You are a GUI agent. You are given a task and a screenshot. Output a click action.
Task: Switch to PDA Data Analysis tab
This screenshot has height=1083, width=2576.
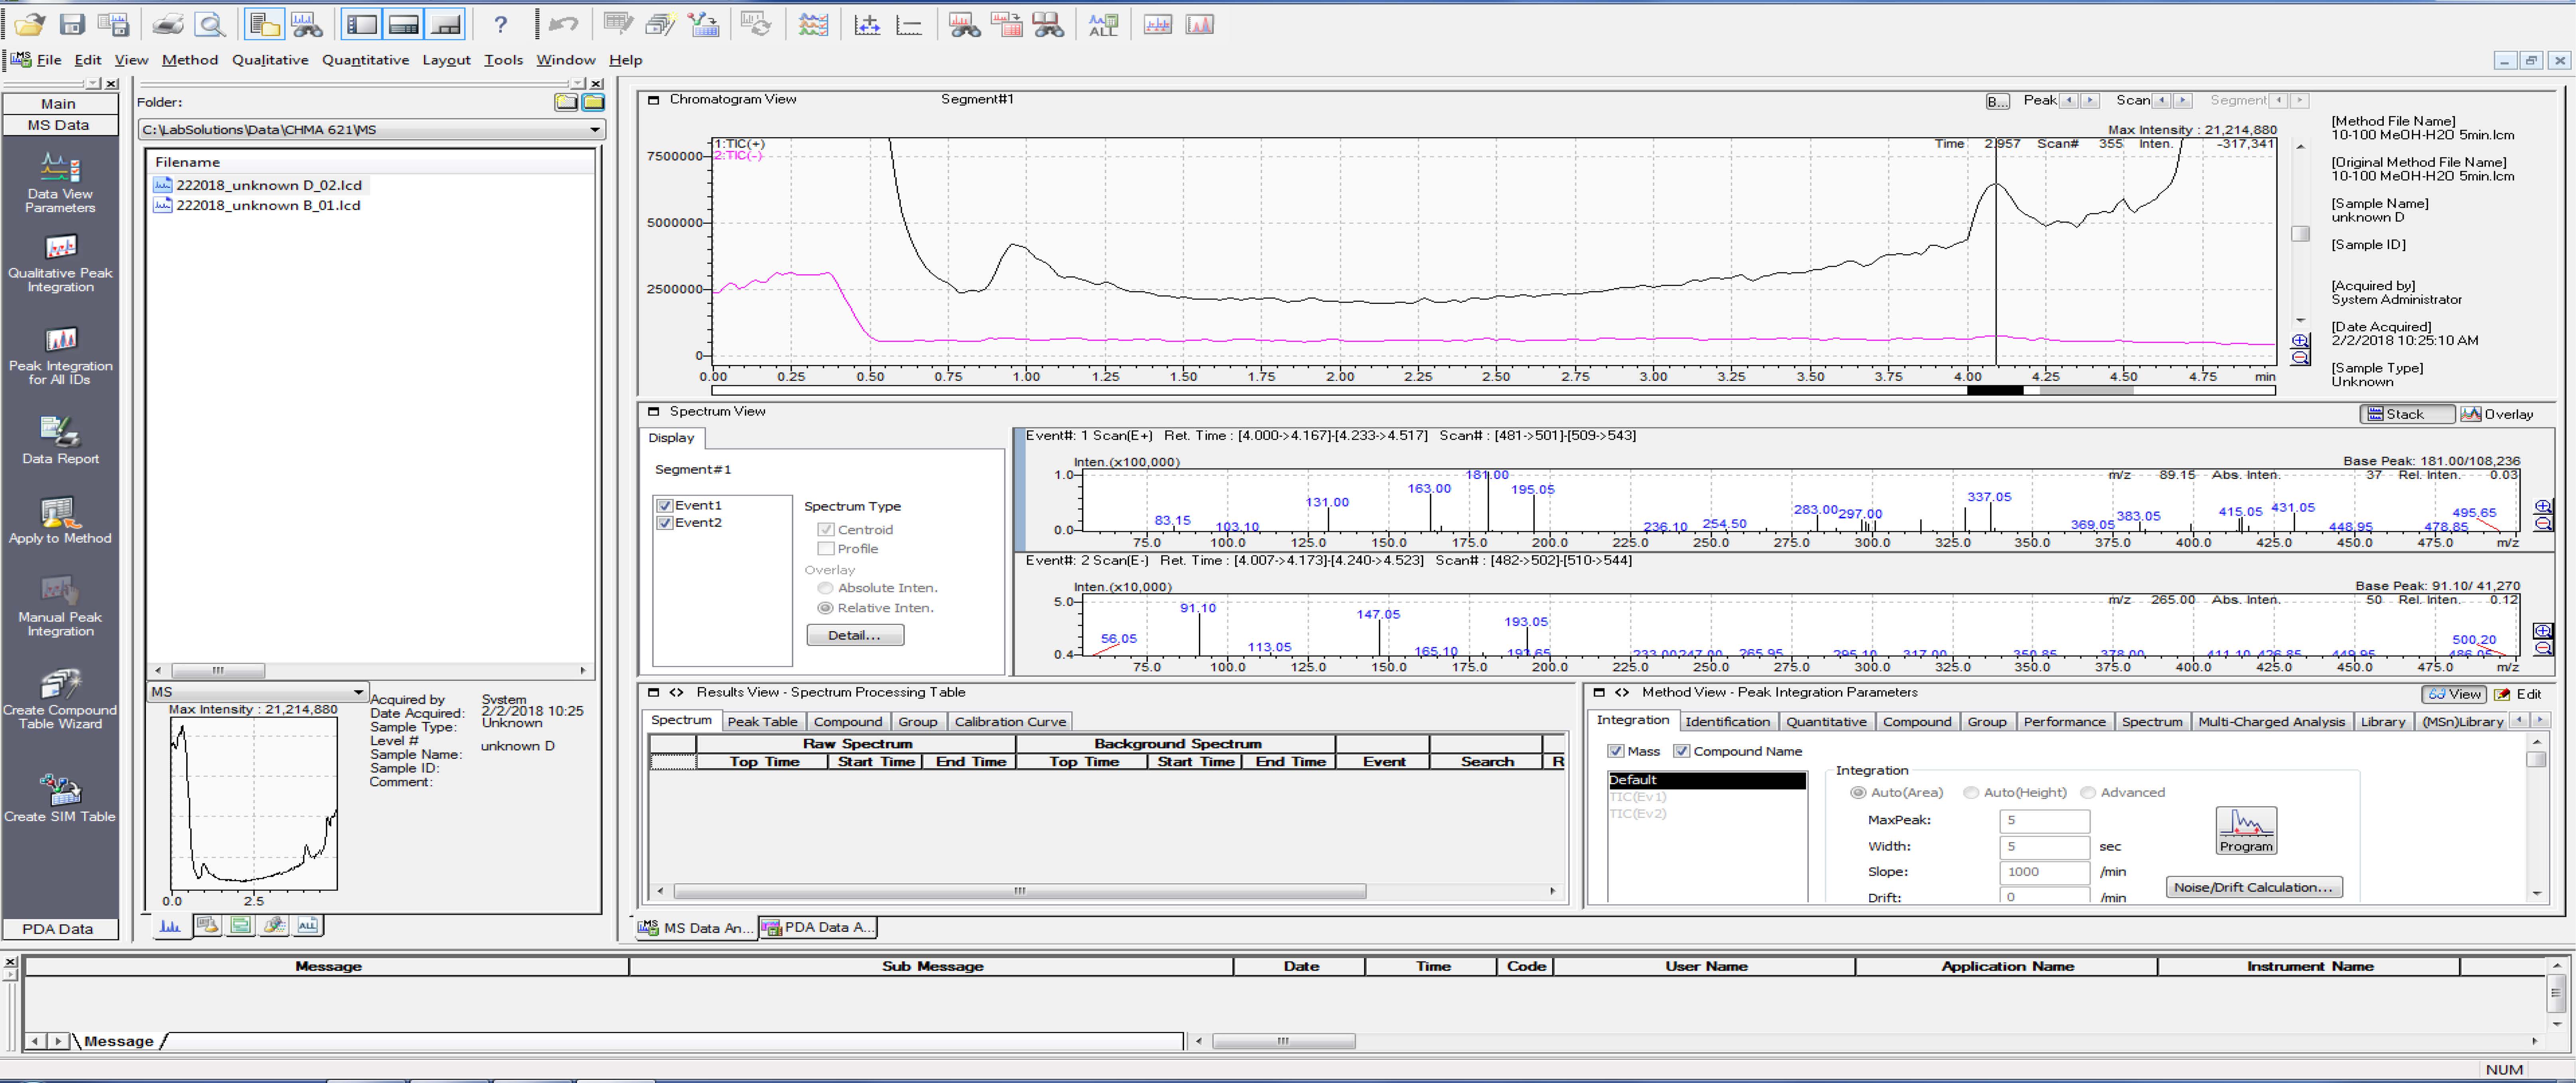point(818,927)
